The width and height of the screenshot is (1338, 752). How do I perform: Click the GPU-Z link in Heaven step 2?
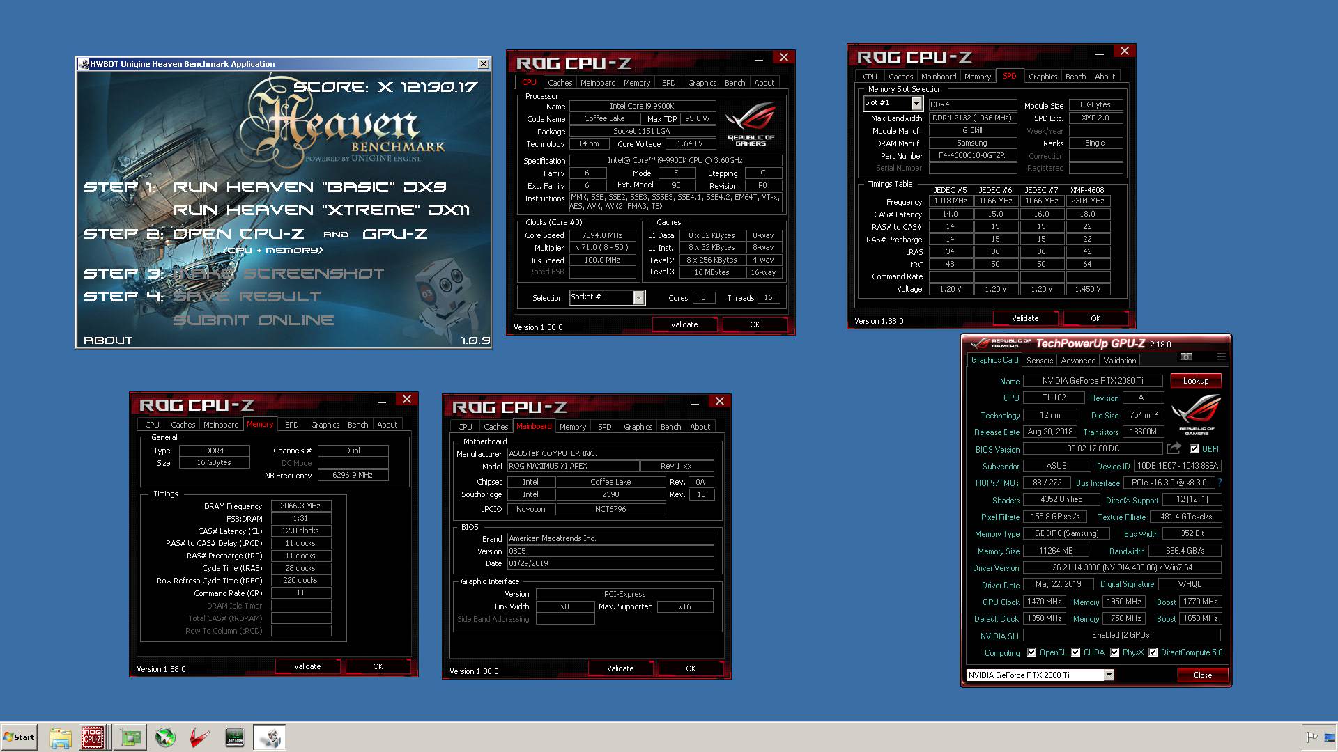pos(394,234)
